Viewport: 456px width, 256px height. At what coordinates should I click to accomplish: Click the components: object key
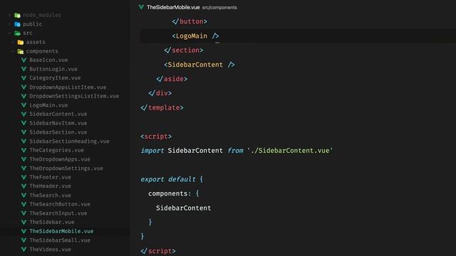point(170,193)
